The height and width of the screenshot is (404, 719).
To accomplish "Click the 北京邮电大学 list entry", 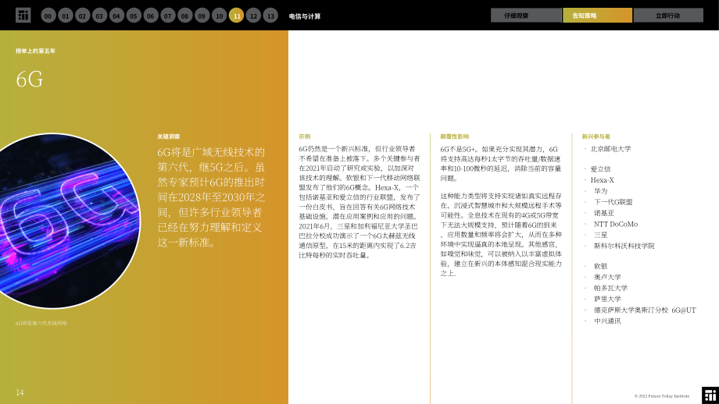I will point(610,149).
